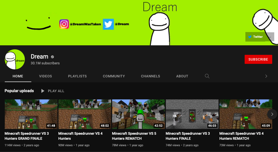278x152 pixels.
Task: Click the 41:48 duration badge
Action: tap(51, 126)
